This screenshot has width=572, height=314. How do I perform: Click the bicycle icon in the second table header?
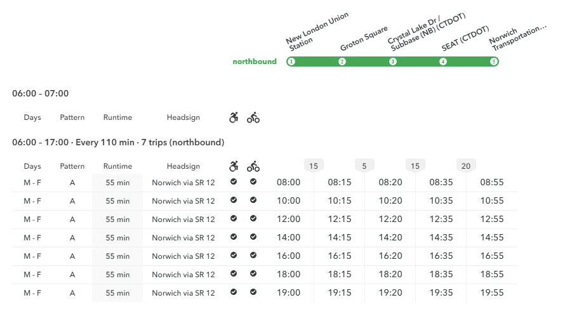[253, 166]
